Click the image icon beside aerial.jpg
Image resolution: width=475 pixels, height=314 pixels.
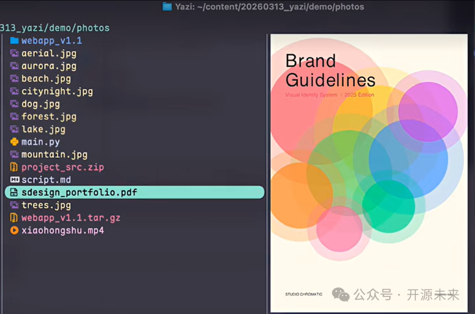click(x=14, y=54)
